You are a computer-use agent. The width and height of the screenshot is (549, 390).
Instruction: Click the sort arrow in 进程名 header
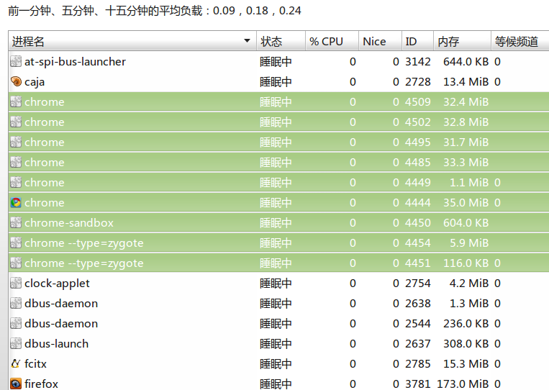[x=248, y=40]
